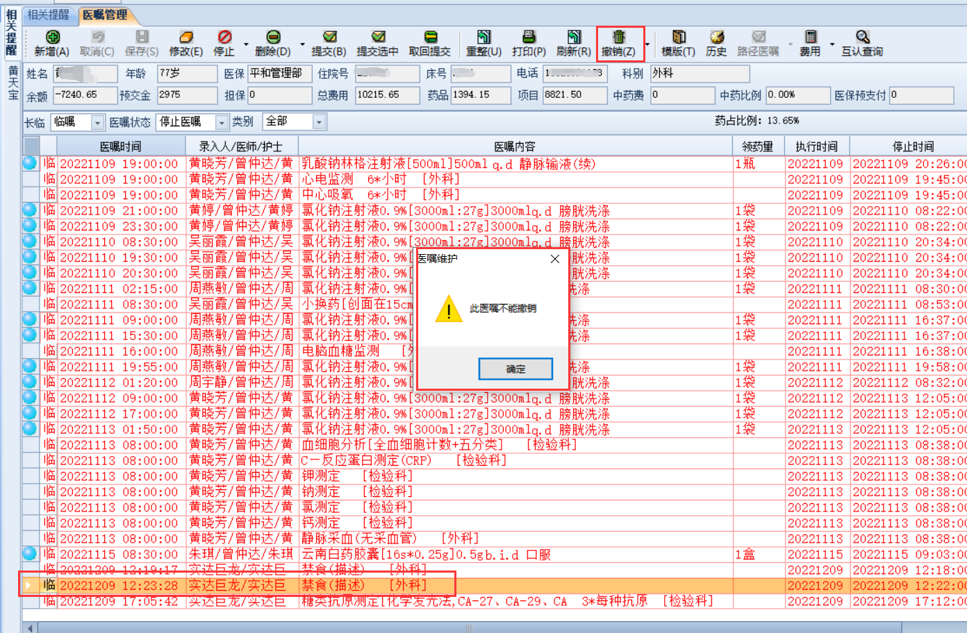This screenshot has height=633, width=967.
Task: Select the 医嘱管理 tab
Action: pyautogui.click(x=105, y=15)
